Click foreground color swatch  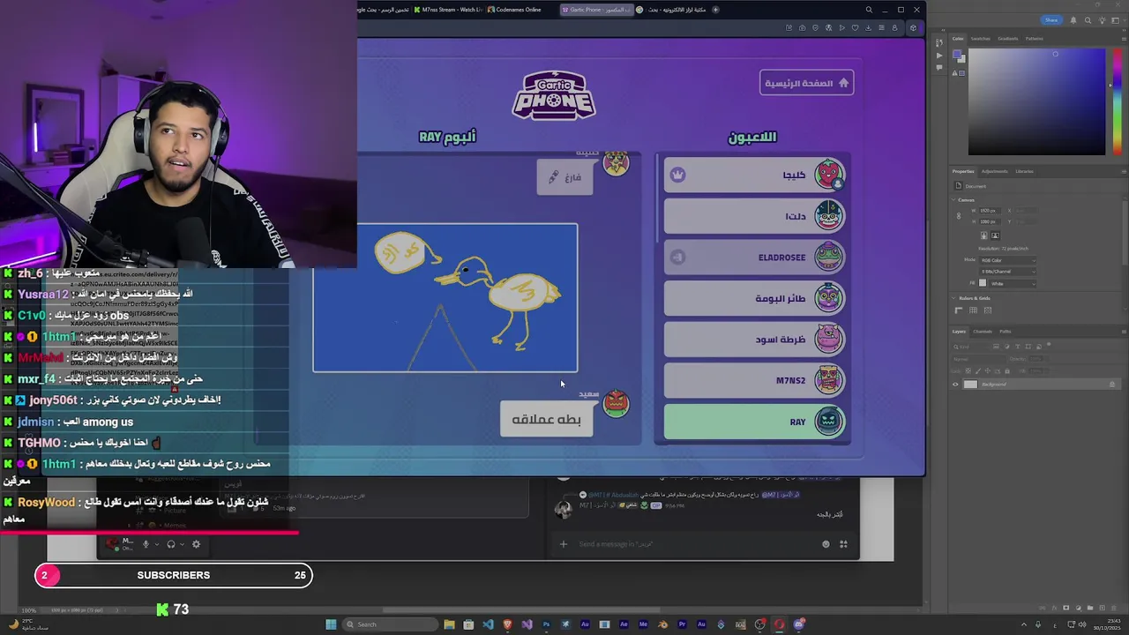957,54
